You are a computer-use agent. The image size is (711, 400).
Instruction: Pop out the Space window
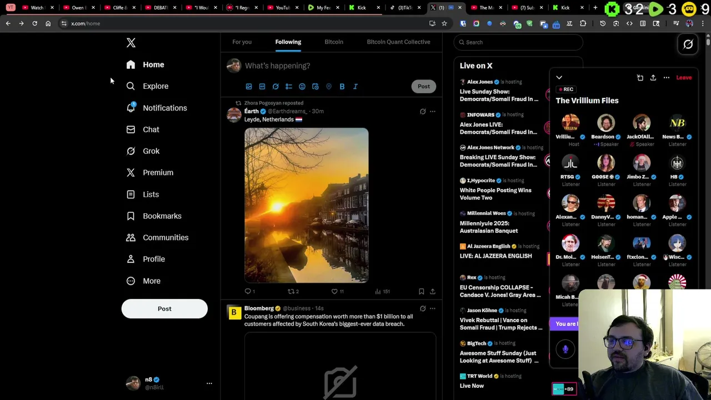click(640, 78)
